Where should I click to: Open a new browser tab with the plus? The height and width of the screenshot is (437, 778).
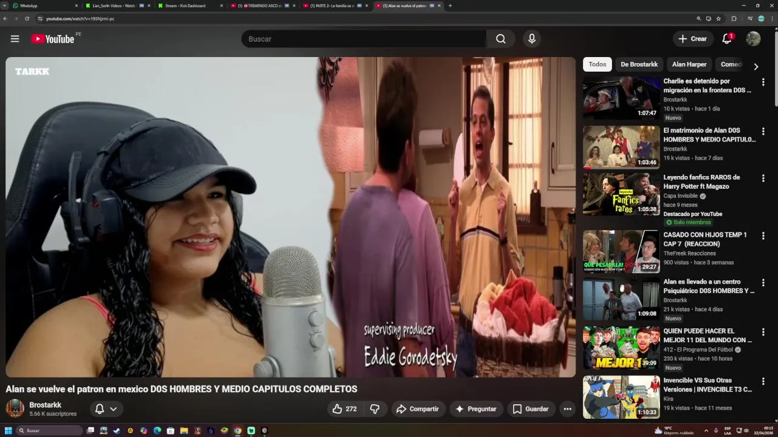tap(450, 5)
